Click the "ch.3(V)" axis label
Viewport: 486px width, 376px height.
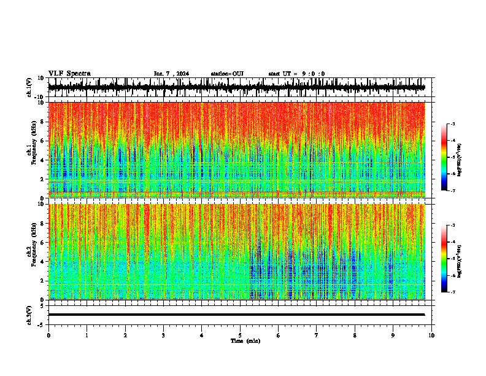pos(29,315)
